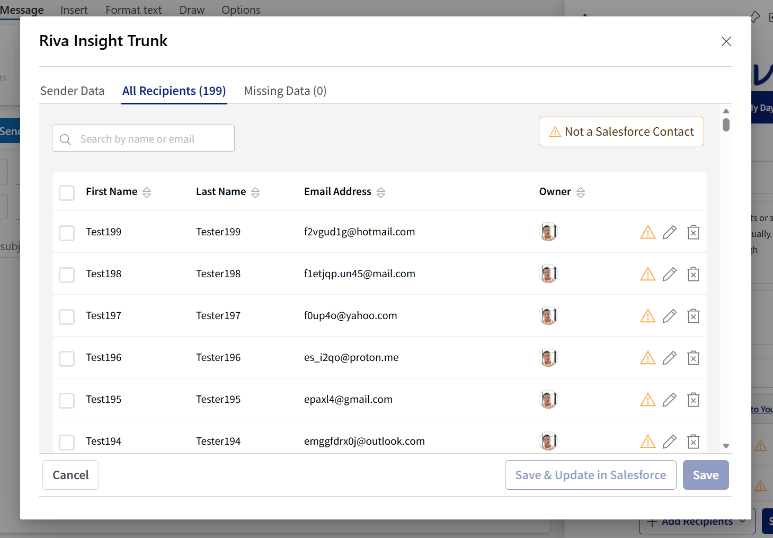Click owner avatar in Test199 row
Screen dimensions: 773x538
click(548, 232)
